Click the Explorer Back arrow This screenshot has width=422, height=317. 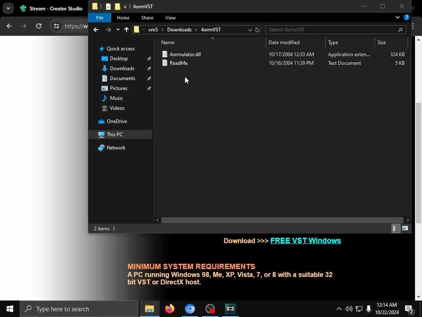pyautogui.click(x=96, y=30)
